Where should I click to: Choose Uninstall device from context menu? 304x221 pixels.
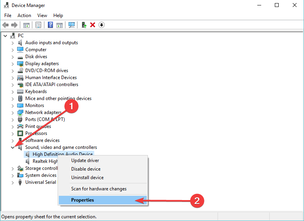click(103, 178)
